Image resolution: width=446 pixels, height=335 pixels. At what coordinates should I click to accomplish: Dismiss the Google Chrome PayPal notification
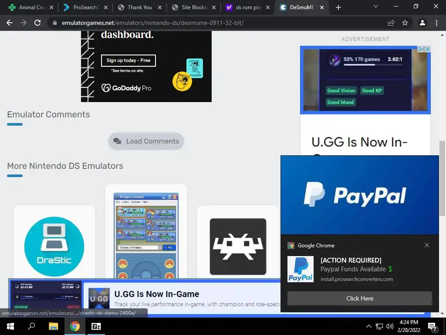pos(427,245)
